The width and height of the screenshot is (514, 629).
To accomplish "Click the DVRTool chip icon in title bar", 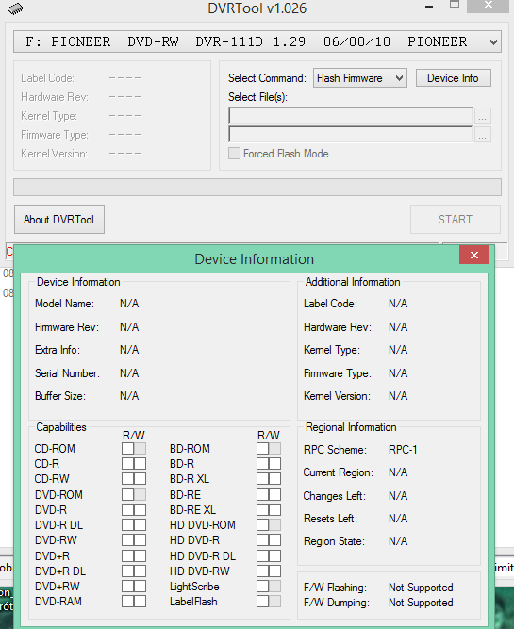I will (x=15, y=8).
